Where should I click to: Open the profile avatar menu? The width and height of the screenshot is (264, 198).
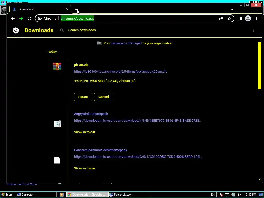point(248,18)
